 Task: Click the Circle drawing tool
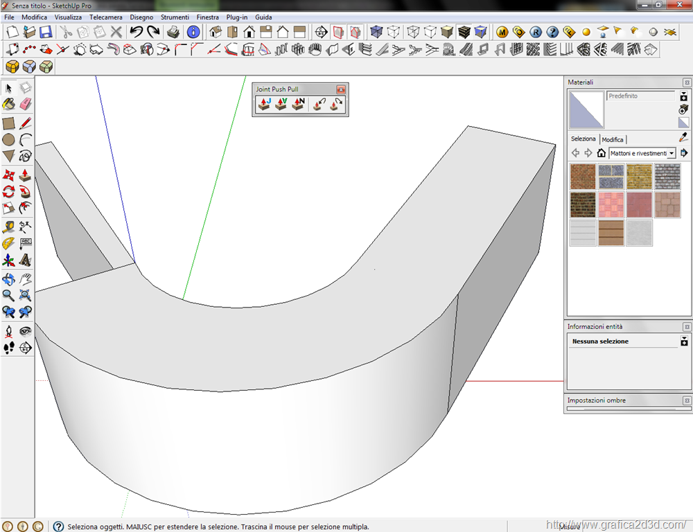(x=8, y=139)
